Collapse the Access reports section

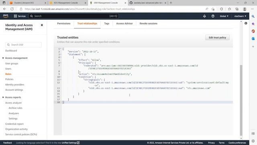tap(3, 97)
